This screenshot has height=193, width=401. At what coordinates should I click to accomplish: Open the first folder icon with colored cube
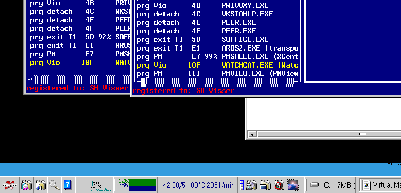[26, 185]
